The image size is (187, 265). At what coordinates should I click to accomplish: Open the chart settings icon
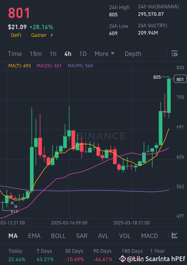tap(174, 54)
